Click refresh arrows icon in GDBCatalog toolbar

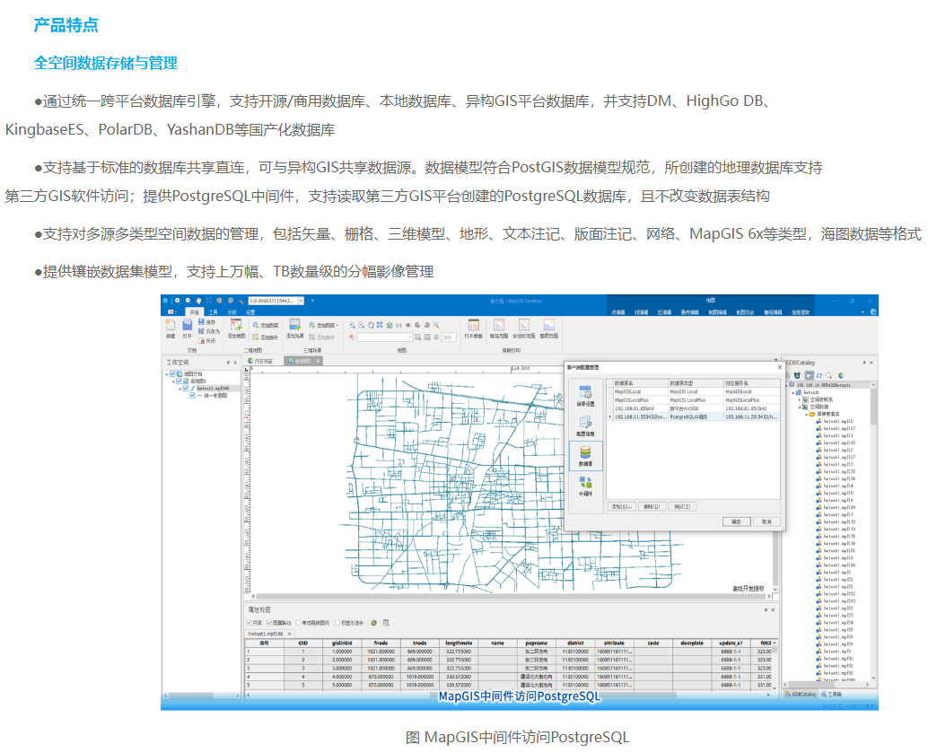point(819,375)
